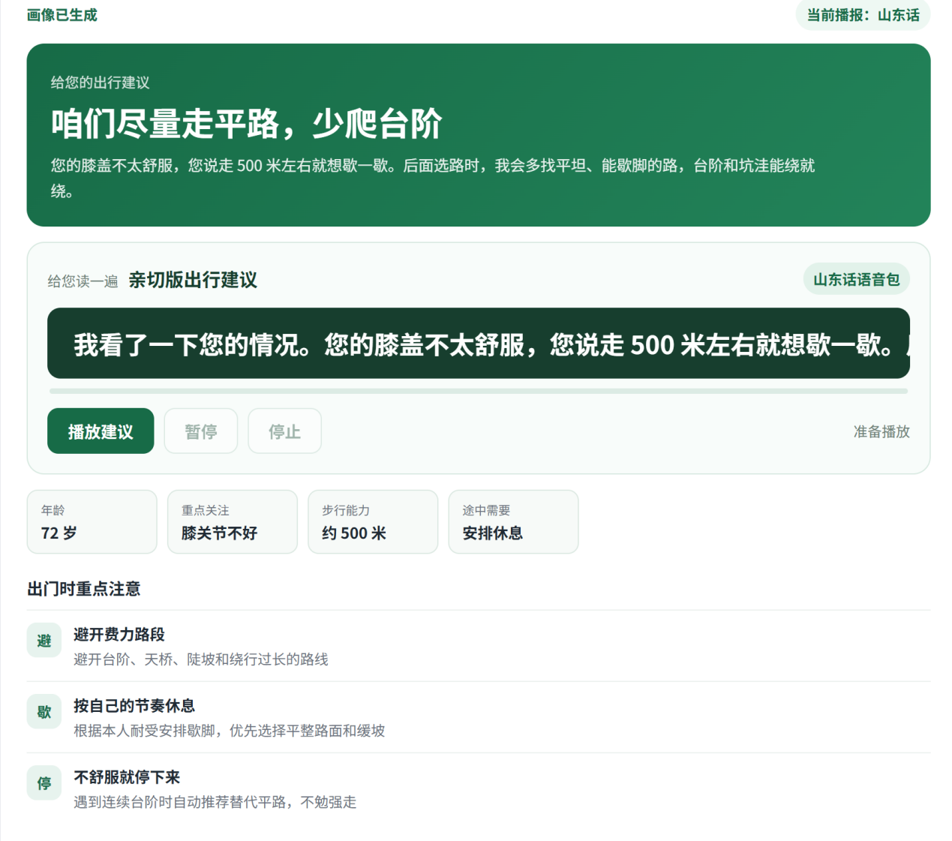Image resolution: width=952 pixels, height=841 pixels.
Task: Click the 山东话语音包 badge
Action: (856, 279)
